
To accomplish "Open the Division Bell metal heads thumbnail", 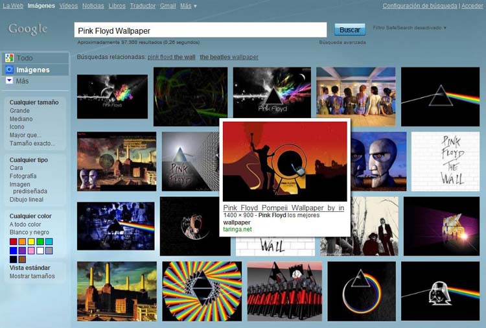I will pos(378,161).
